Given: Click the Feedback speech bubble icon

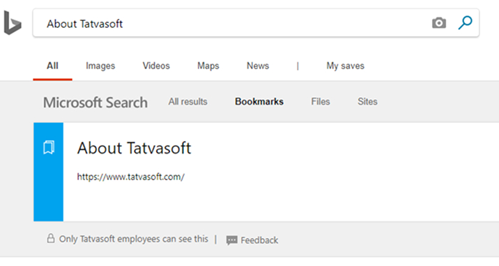Looking at the screenshot, I should coord(231,240).
